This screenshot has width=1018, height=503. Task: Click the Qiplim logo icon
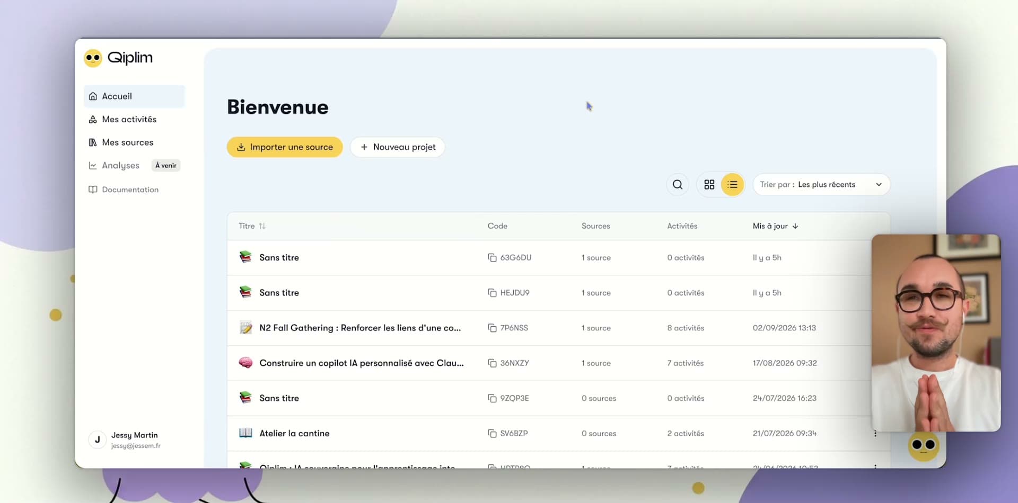click(x=93, y=58)
